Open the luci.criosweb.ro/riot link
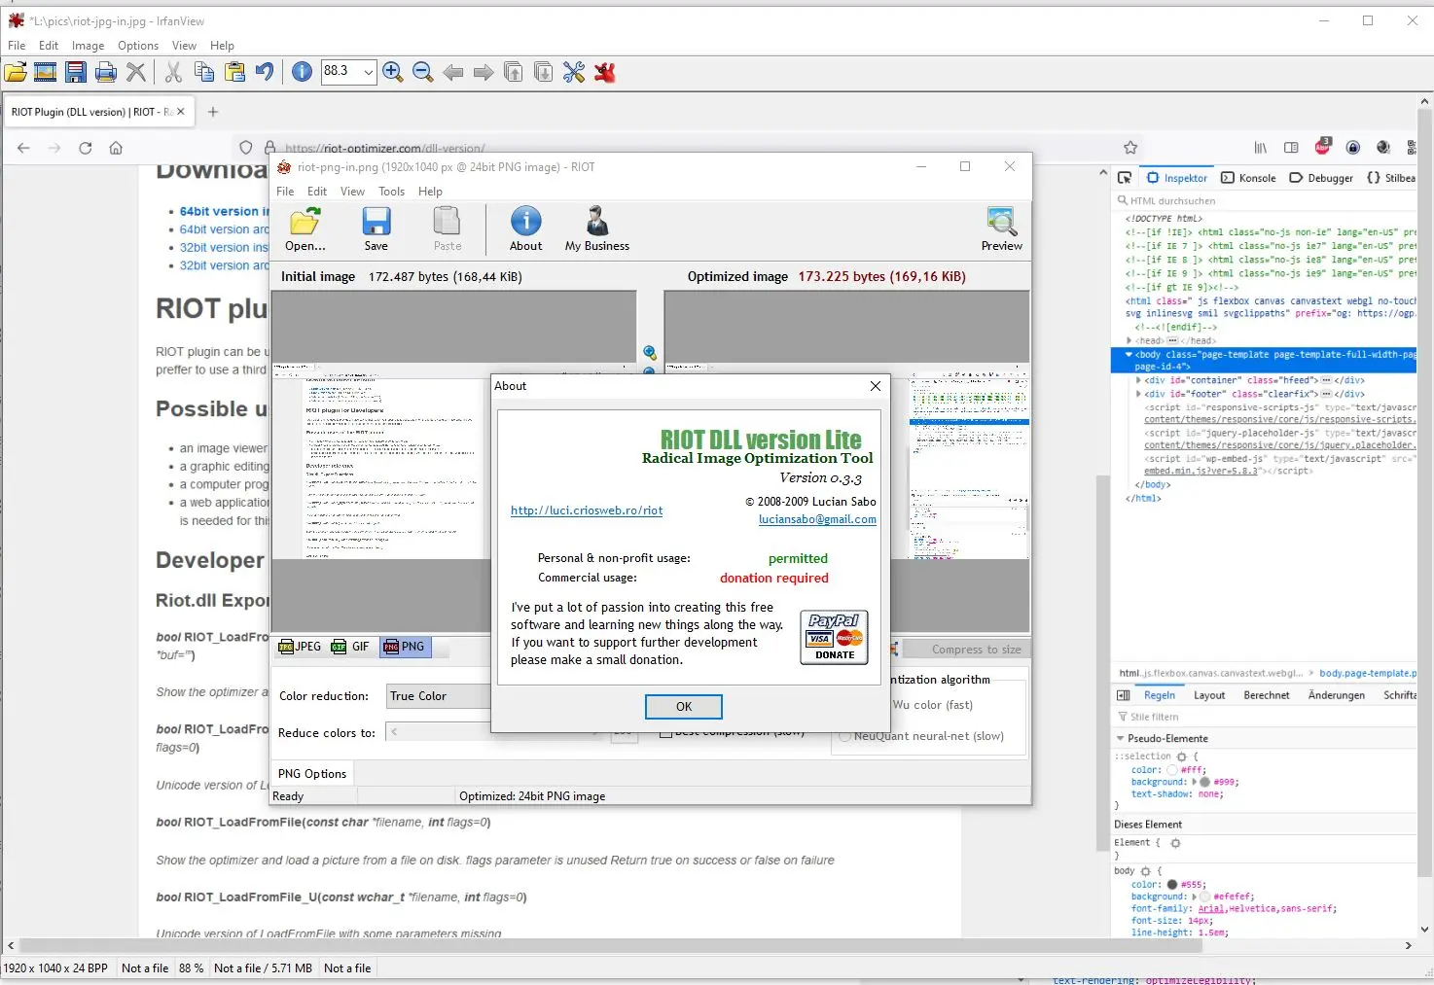 pos(587,510)
